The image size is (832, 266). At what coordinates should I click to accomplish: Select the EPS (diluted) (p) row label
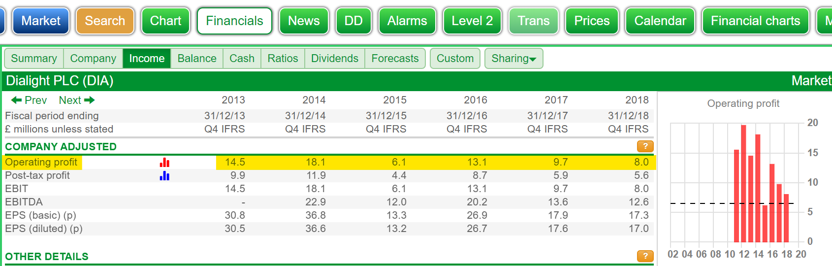coord(44,229)
